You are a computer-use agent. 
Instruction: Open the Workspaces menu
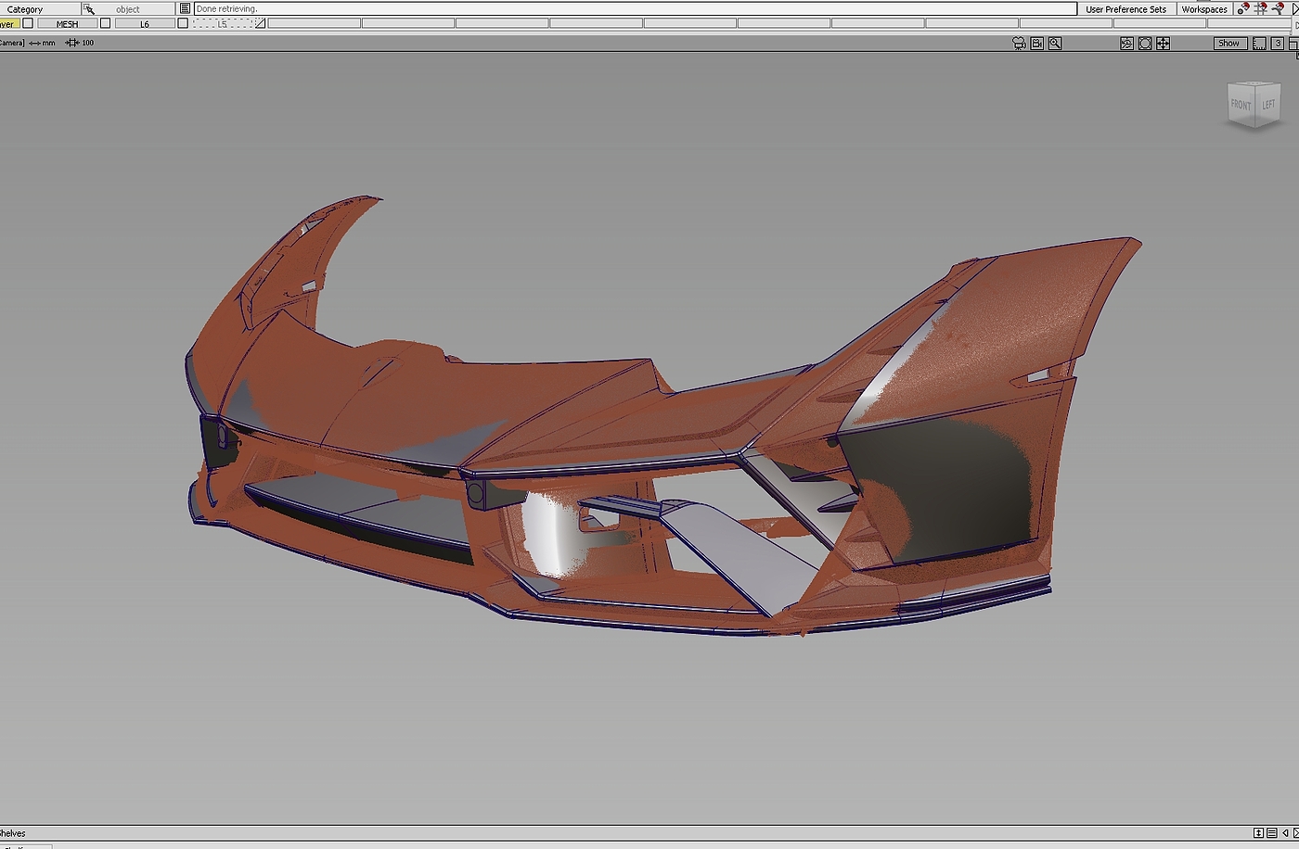1203,9
